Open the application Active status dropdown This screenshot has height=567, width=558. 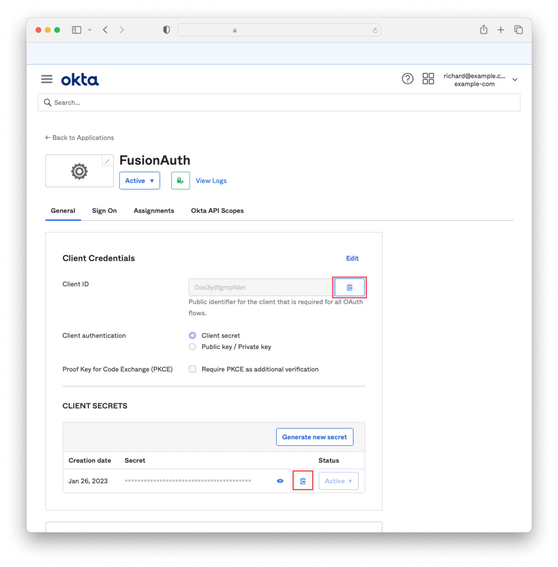139,181
